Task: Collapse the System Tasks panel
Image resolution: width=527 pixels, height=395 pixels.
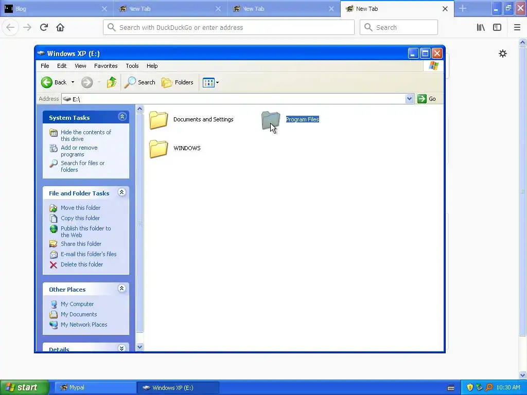Action: tap(122, 117)
